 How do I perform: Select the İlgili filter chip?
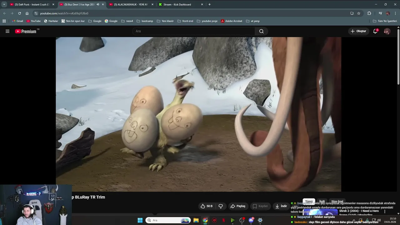(x=322, y=202)
